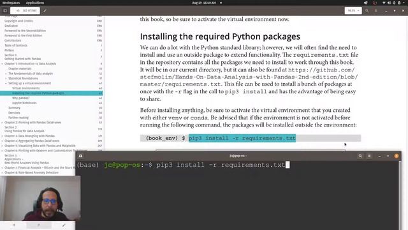Expand Chapter 2: Working with Pandas DataFrames
Screen dimensions: 408x230
(3, 123)
